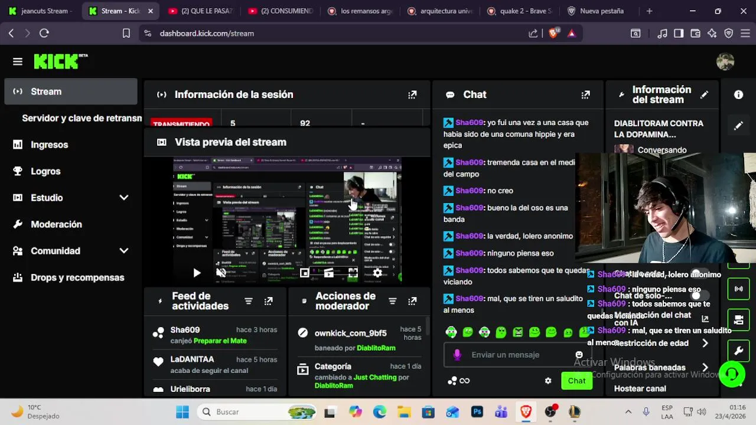
Task: Click ownkick_com_9bf5 moderator action entry
Action: tap(351, 334)
